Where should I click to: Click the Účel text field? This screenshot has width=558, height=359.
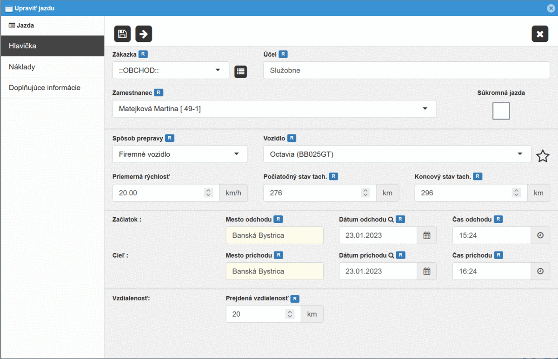click(x=406, y=70)
